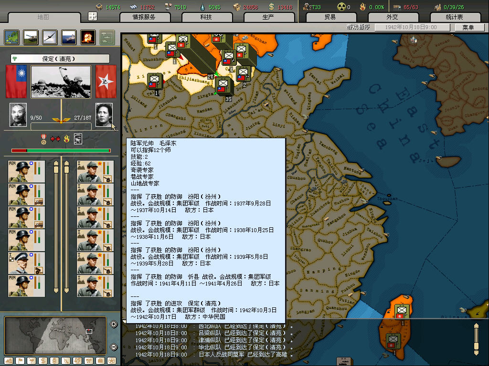489x366 pixels.
Task: Click the 菜单 menu button
Action: click(x=468, y=27)
